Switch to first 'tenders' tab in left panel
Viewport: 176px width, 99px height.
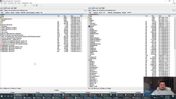(x=18, y=13)
